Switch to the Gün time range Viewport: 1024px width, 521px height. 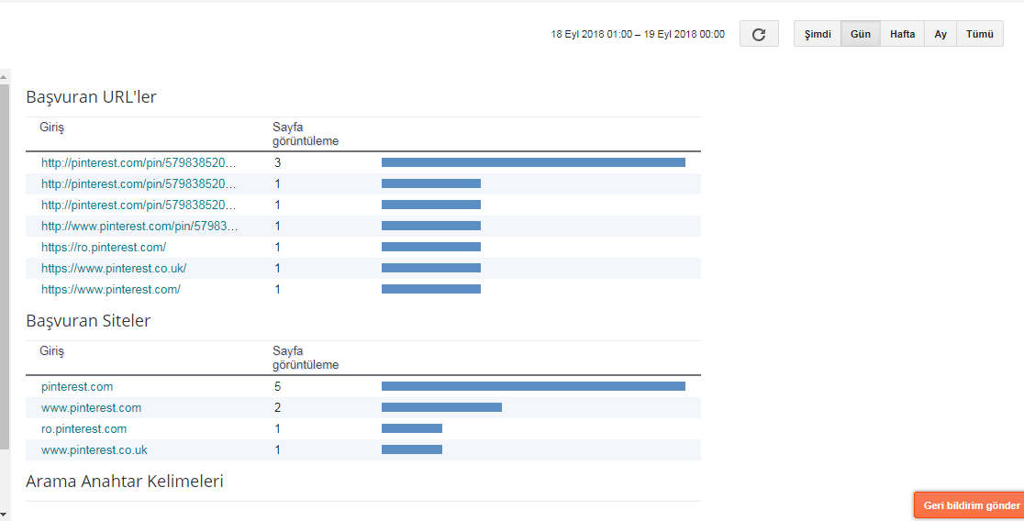(x=860, y=34)
